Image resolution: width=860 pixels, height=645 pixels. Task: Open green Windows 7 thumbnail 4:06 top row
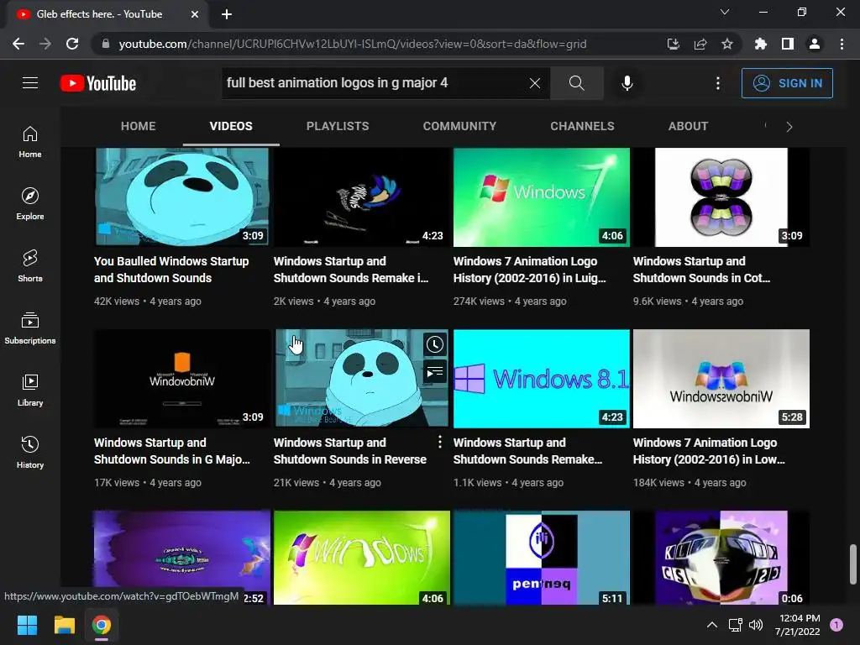(x=542, y=197)
